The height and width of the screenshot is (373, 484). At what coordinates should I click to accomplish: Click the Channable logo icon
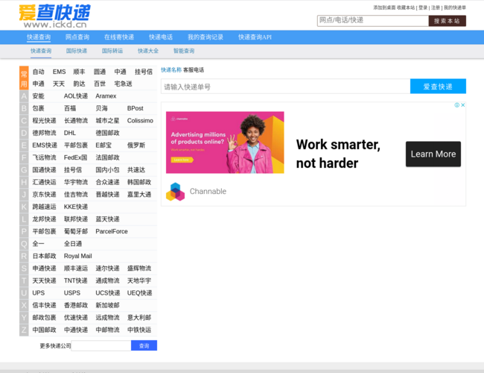[x=175, y=192]
